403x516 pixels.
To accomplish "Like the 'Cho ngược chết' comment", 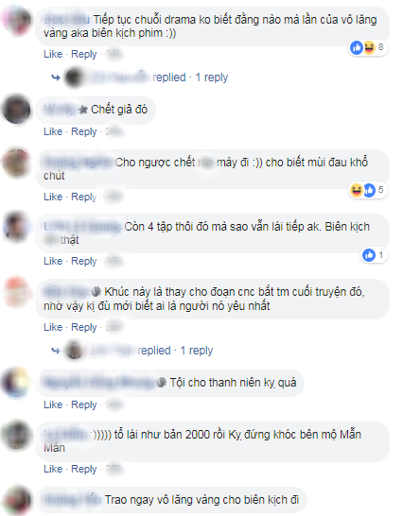I will (x=53, y=197).
